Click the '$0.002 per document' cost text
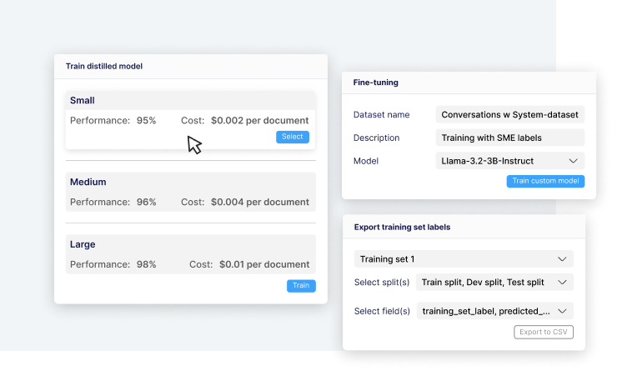This screenshot has height=371, width=617. pyautogui.click(x=259, y=120)
